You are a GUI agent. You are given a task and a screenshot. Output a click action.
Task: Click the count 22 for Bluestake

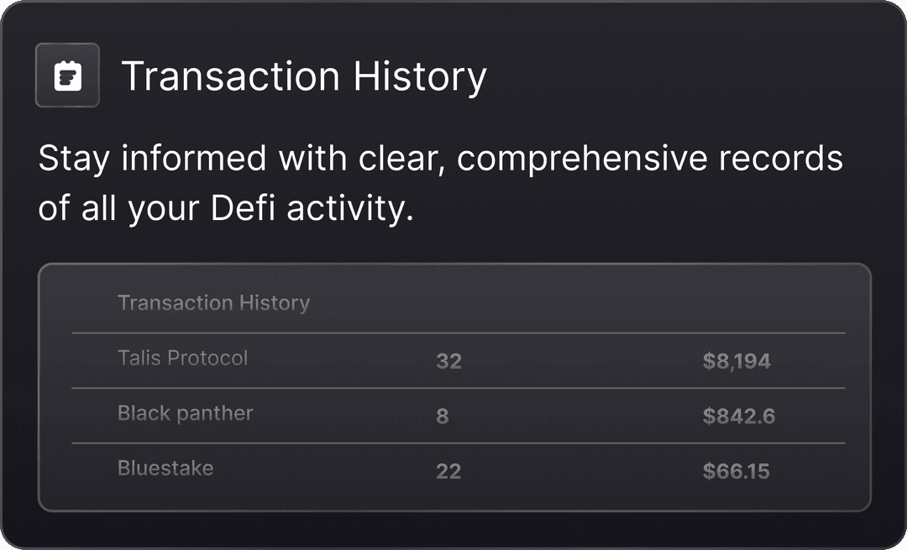[448, 472]
